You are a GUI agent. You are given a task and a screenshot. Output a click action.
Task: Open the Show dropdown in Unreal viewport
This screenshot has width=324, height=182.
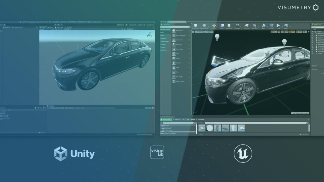click(211, 32)
